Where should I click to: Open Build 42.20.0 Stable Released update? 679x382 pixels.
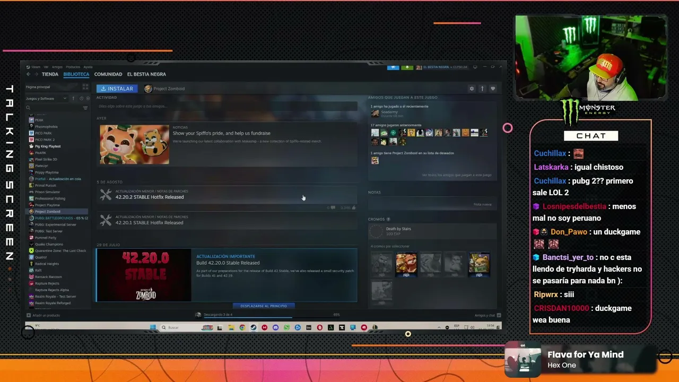point(228,263)
